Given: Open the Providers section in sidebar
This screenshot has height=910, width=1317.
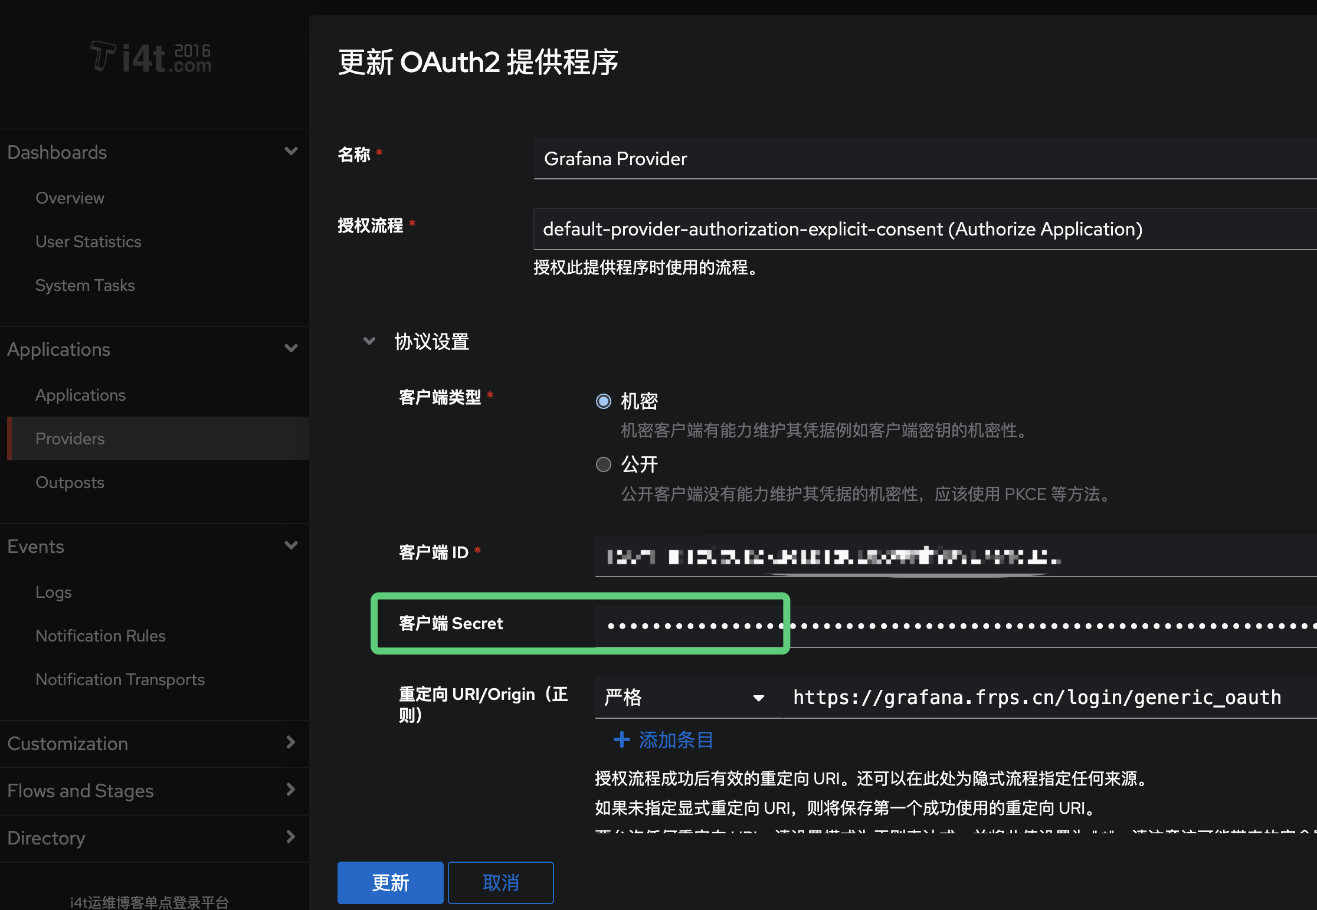Looking at the screenshot, I should 69,438.
